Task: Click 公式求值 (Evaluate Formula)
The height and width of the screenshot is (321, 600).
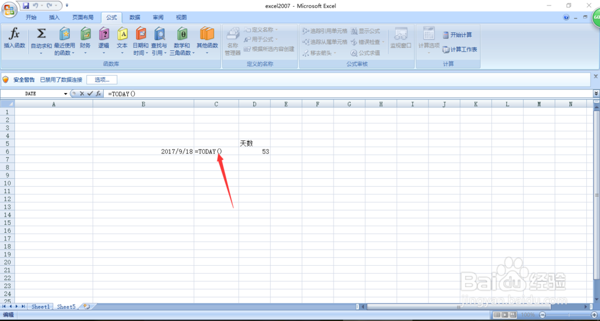Action: tap(365, 53)
